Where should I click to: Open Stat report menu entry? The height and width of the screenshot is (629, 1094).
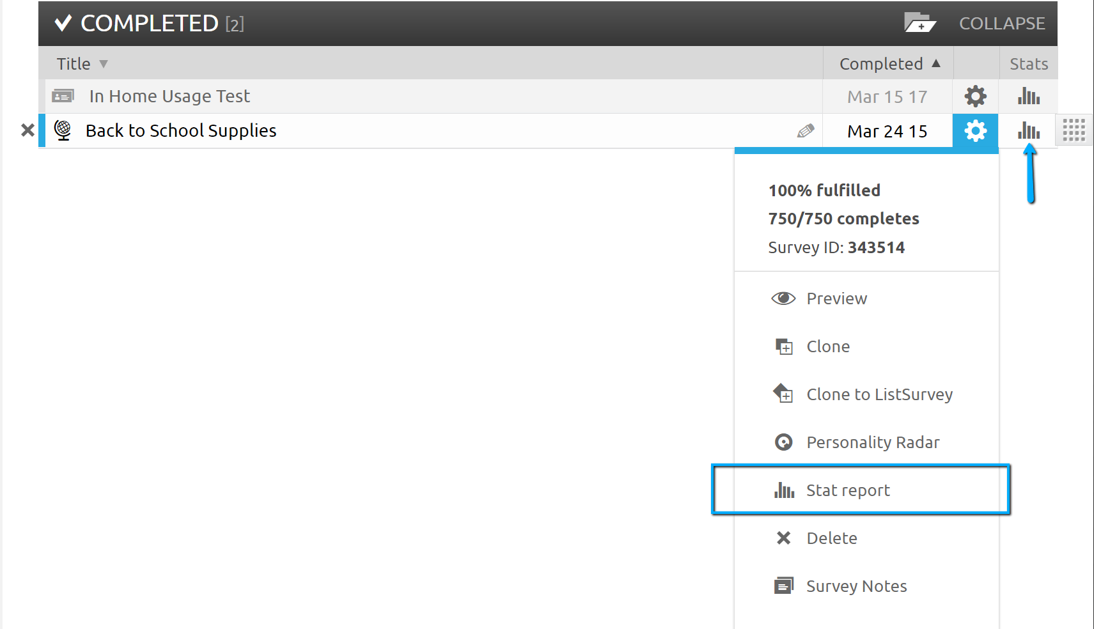[x=848, y=490]
